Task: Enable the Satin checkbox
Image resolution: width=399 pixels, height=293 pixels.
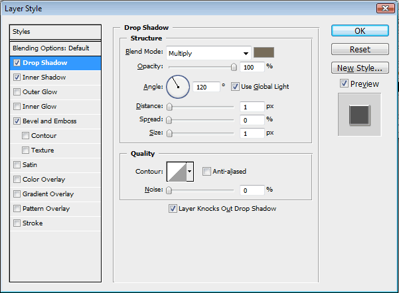Action: [x=17, y=164]
